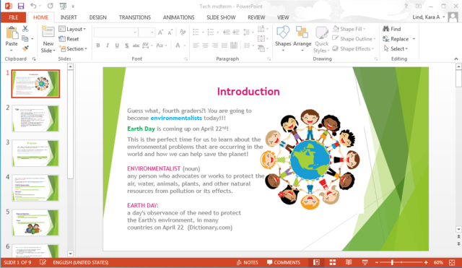
Task: Open the Replace dropdown arrow
Action: 414,39
